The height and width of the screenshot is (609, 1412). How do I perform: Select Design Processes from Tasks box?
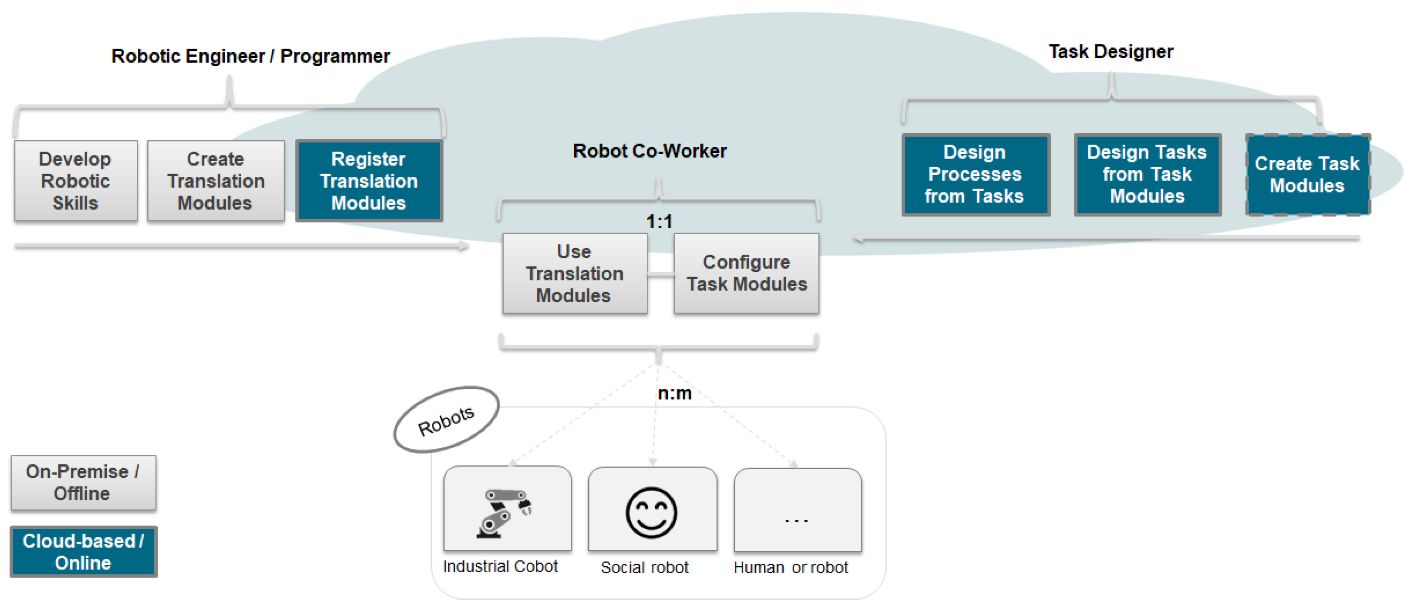pyautogui.click(x=975, y=174)
